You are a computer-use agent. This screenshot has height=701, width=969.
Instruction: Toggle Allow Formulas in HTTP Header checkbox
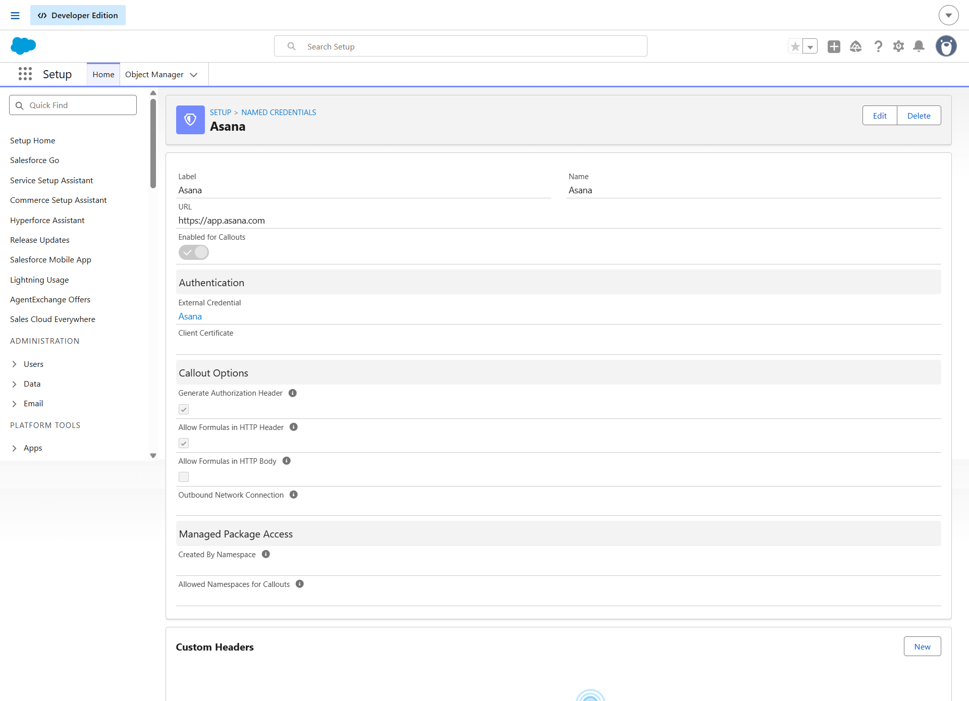pos(184,443)
